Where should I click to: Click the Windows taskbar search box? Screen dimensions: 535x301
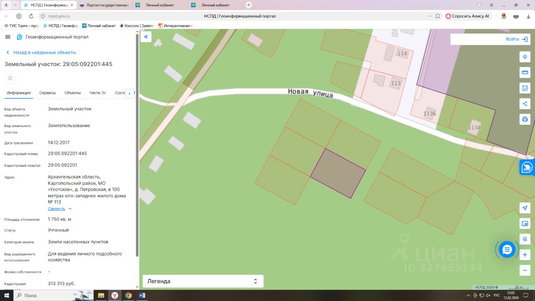tap(53, 295)
